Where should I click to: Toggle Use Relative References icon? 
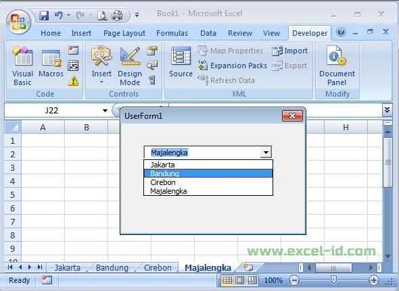pos(73,65)
